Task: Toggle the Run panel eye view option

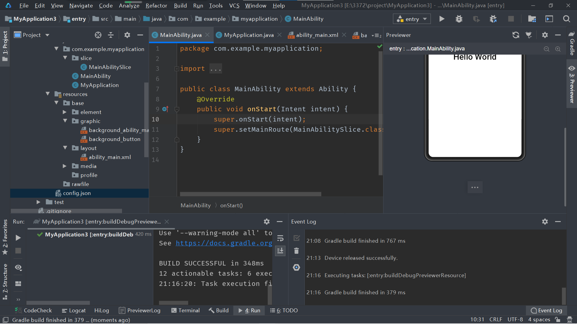Action: (18, 268)
